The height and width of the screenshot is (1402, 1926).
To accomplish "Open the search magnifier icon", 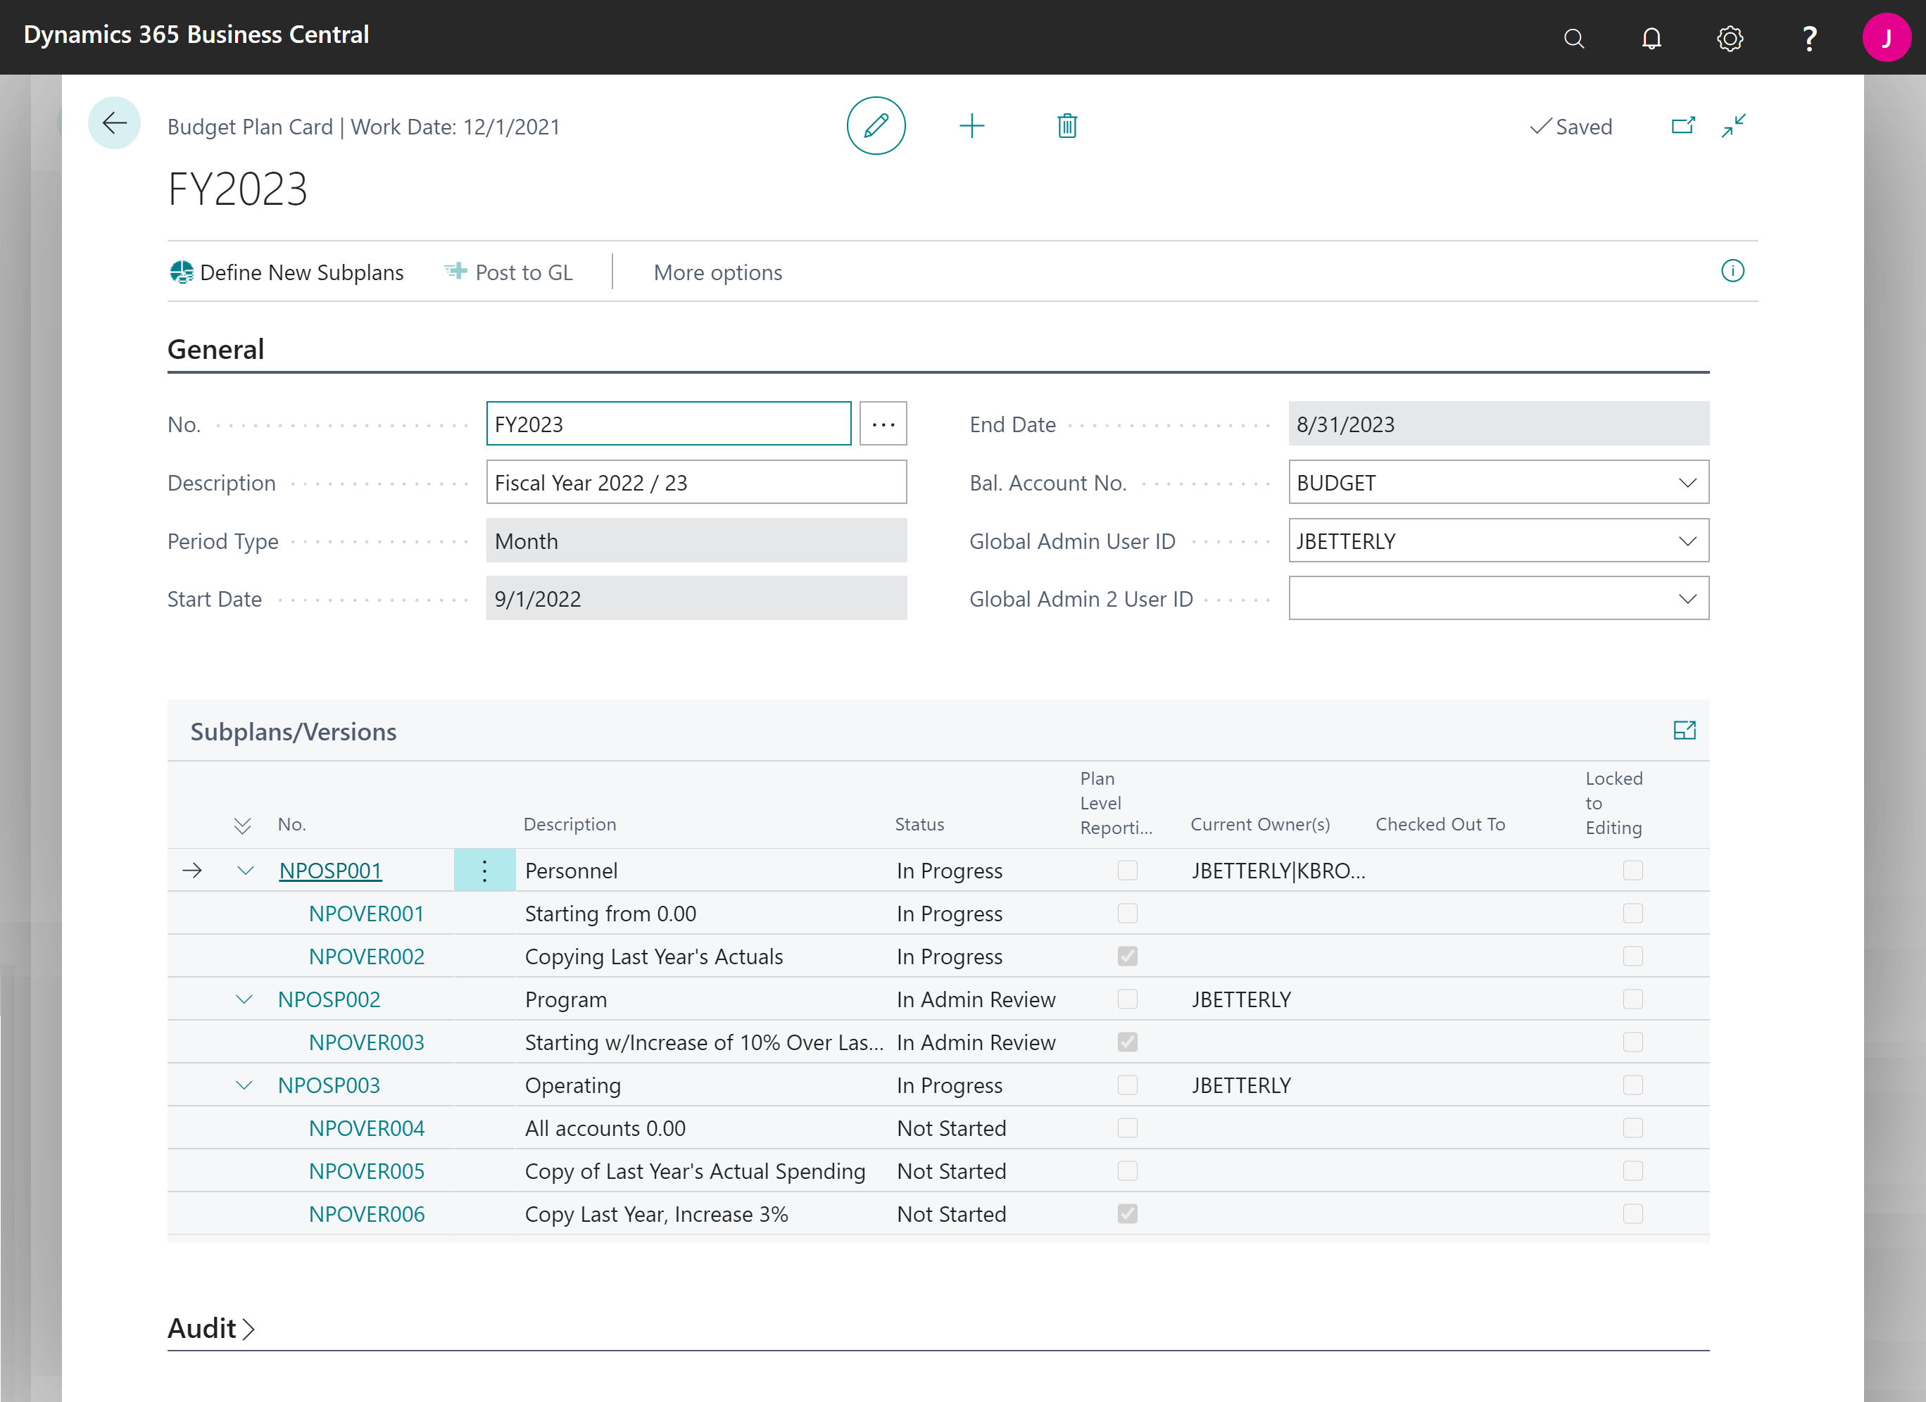I will [1573, 38].
